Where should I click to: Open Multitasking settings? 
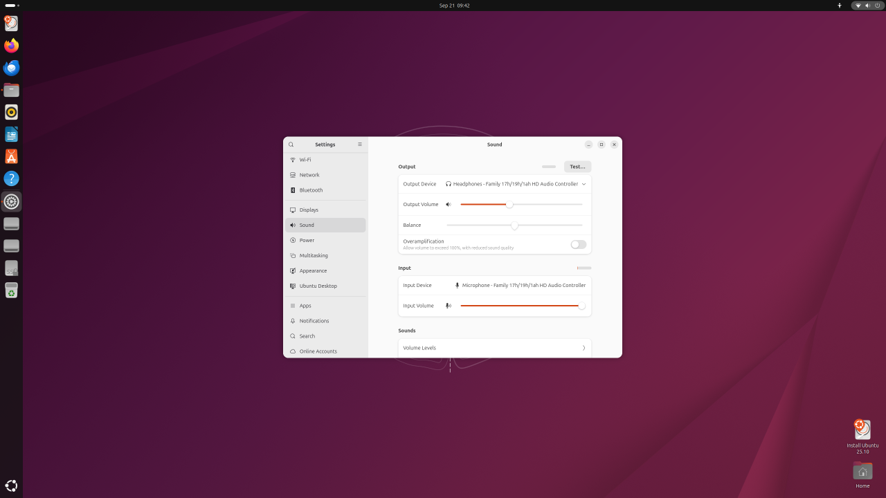pyautogui.click(x=325, y=255)
